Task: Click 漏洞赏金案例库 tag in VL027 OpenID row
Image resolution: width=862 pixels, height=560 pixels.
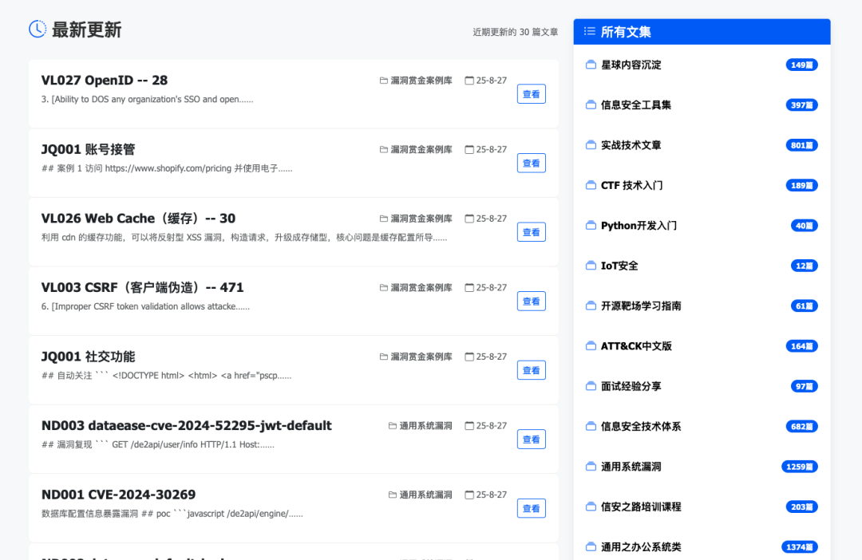Action: tap(421, 81)
